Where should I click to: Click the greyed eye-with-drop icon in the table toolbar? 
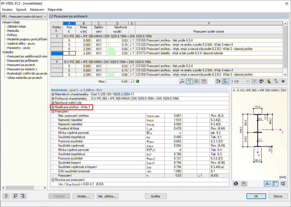coord(204,81)
